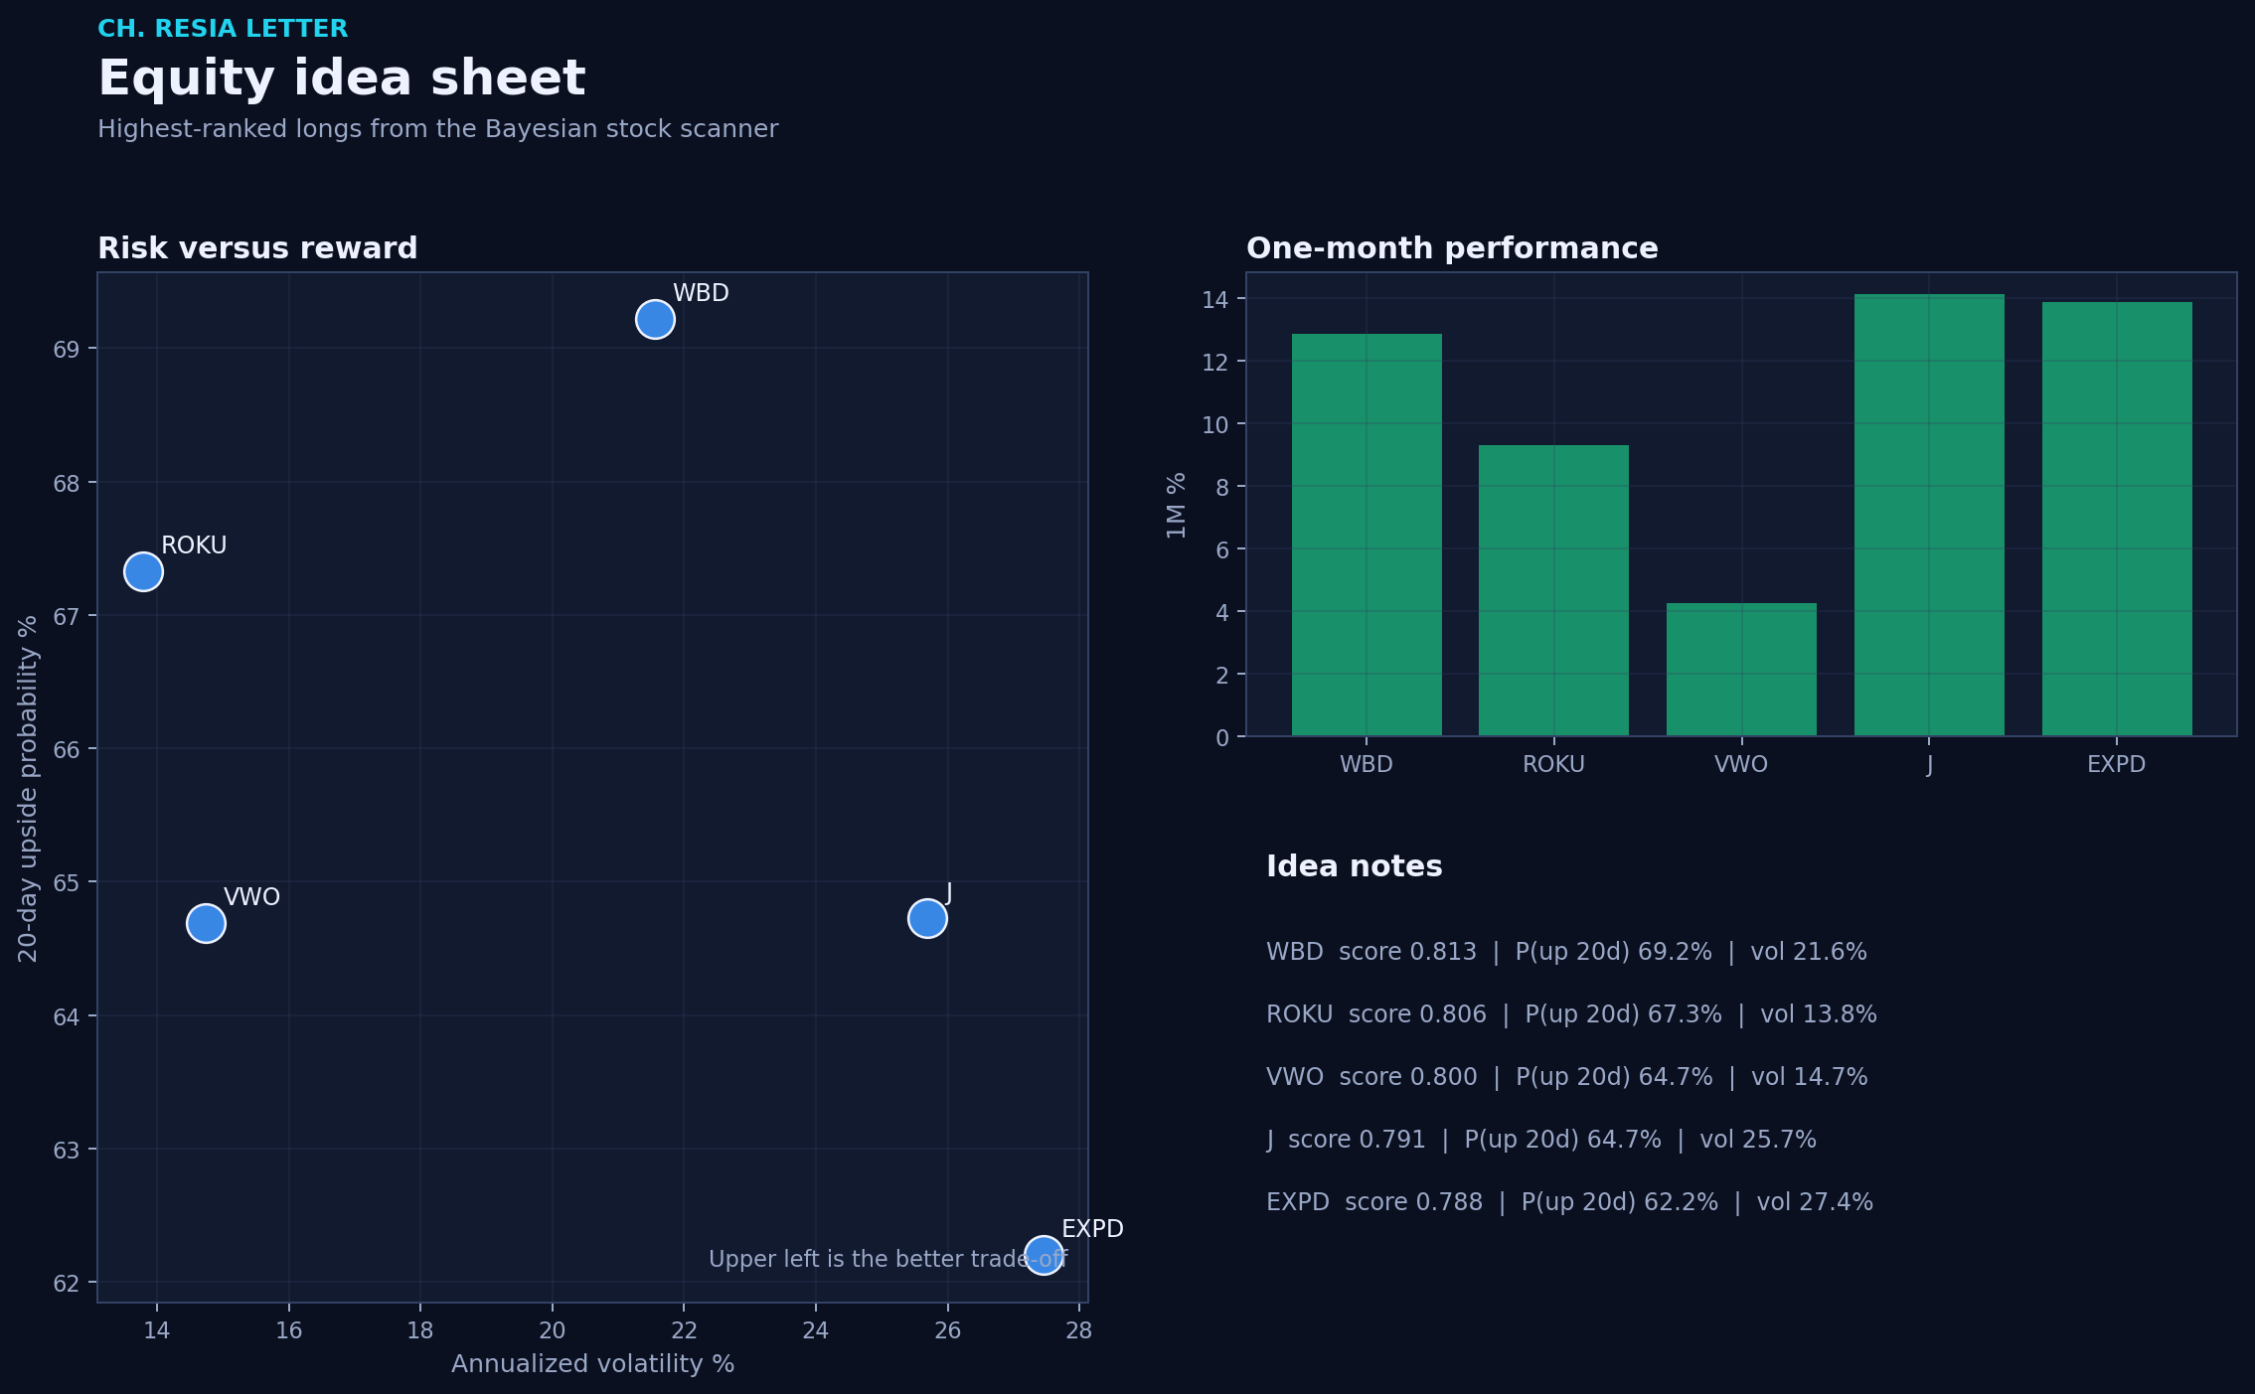Screen dimensions: 2255x1394
Task: Click the VWO scatter point
Action: 206,924
